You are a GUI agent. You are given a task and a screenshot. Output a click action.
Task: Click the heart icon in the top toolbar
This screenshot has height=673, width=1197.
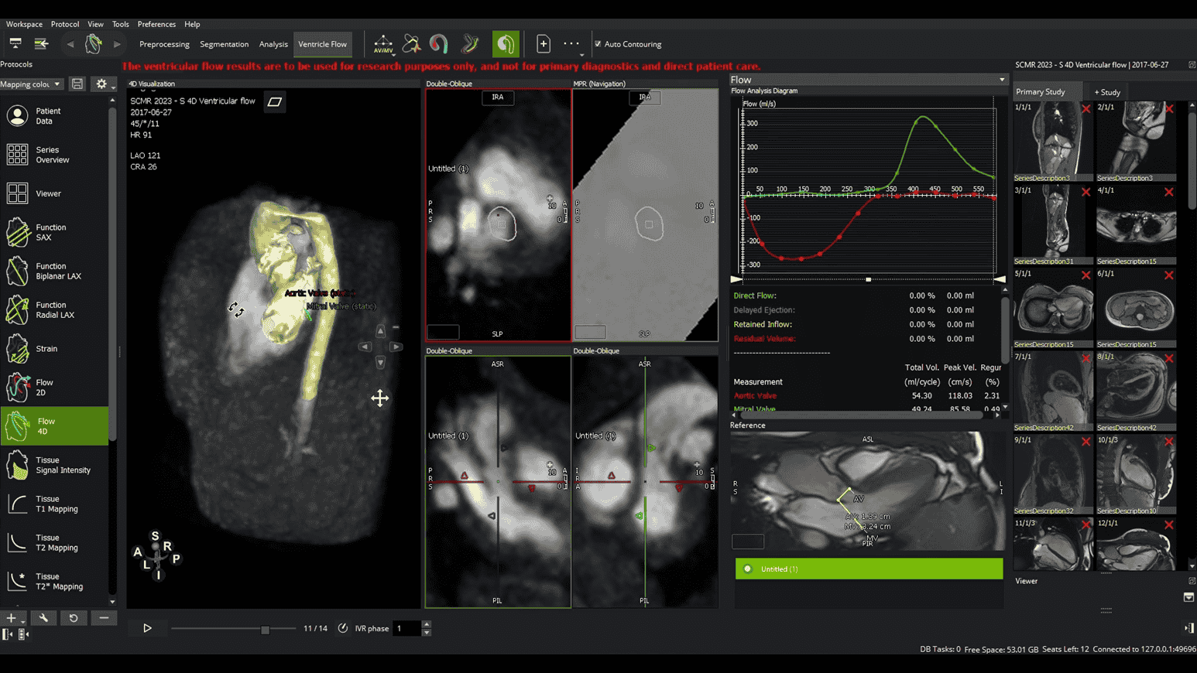coord(93,44)
